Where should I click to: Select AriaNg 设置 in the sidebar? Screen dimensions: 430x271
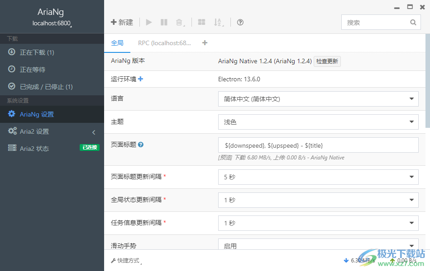[x=52, y=114]
